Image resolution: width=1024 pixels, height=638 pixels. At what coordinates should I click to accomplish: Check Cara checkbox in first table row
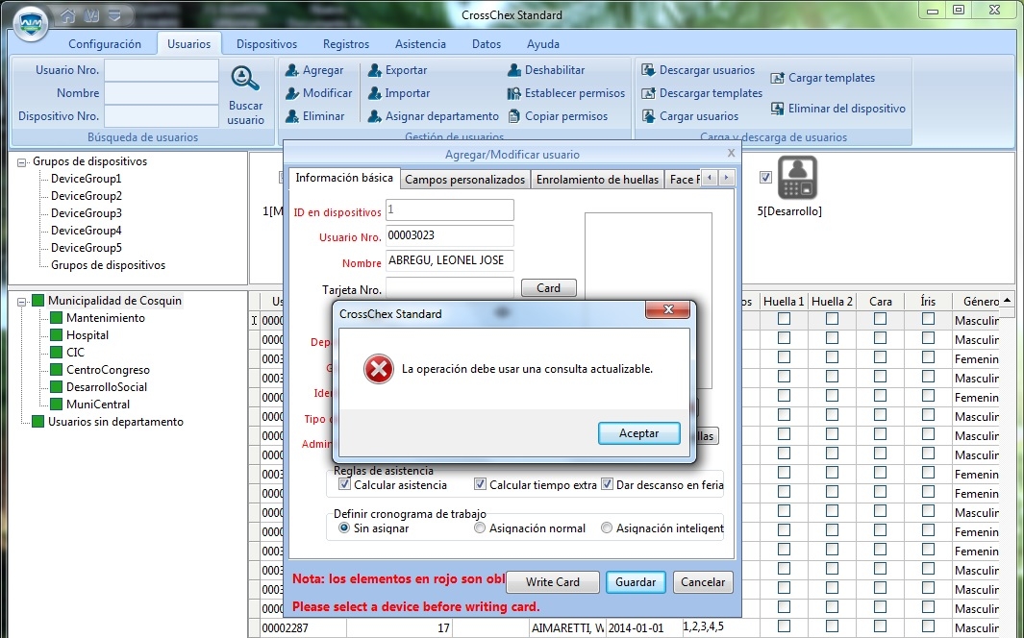pos(881,319)
